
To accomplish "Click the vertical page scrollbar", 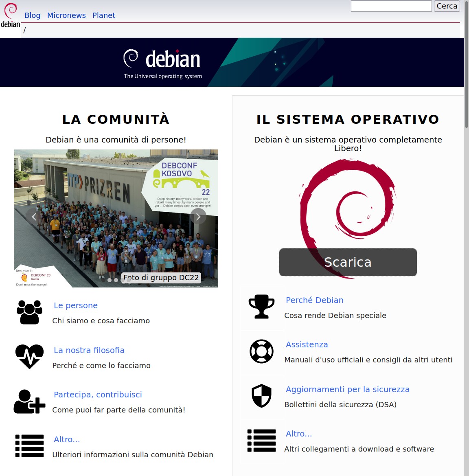I will tap(466, 244).
